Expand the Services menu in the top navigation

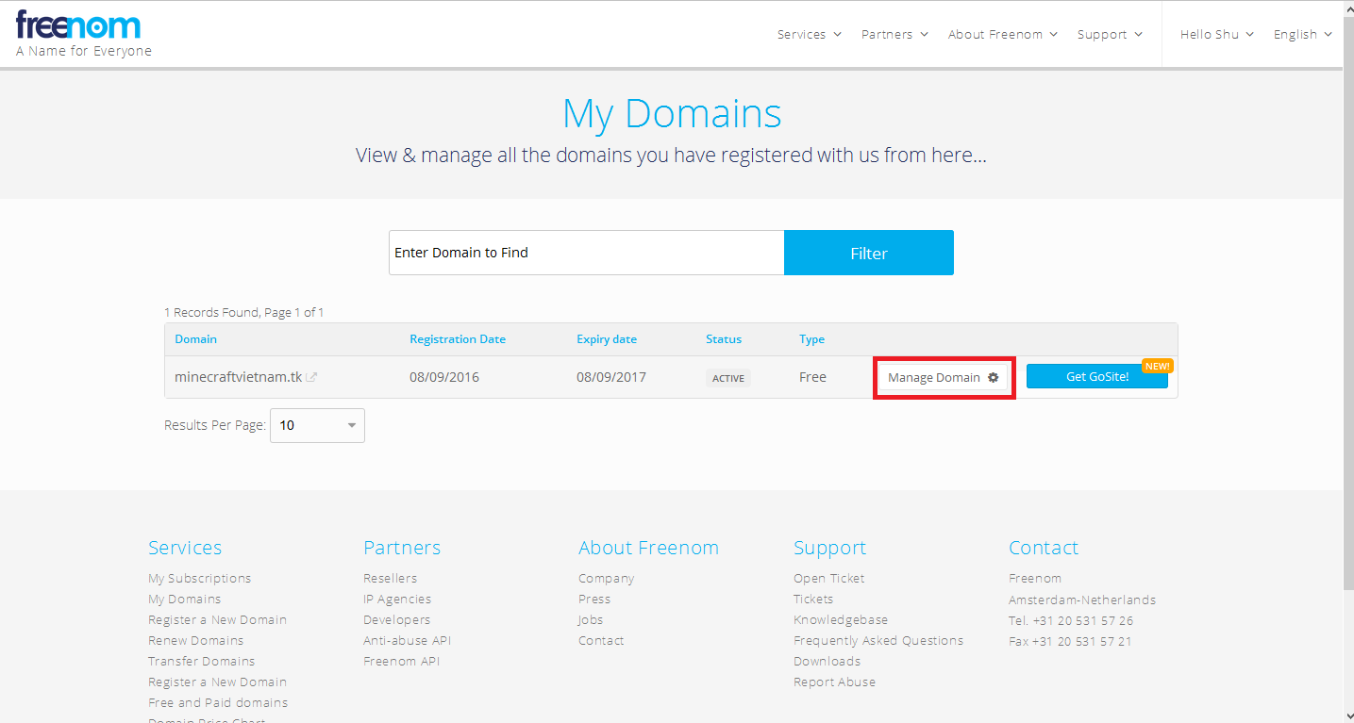[809, 34]
